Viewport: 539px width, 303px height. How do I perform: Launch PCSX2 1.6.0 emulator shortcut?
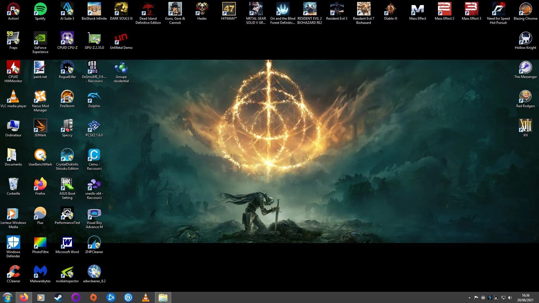coord(94,128)
